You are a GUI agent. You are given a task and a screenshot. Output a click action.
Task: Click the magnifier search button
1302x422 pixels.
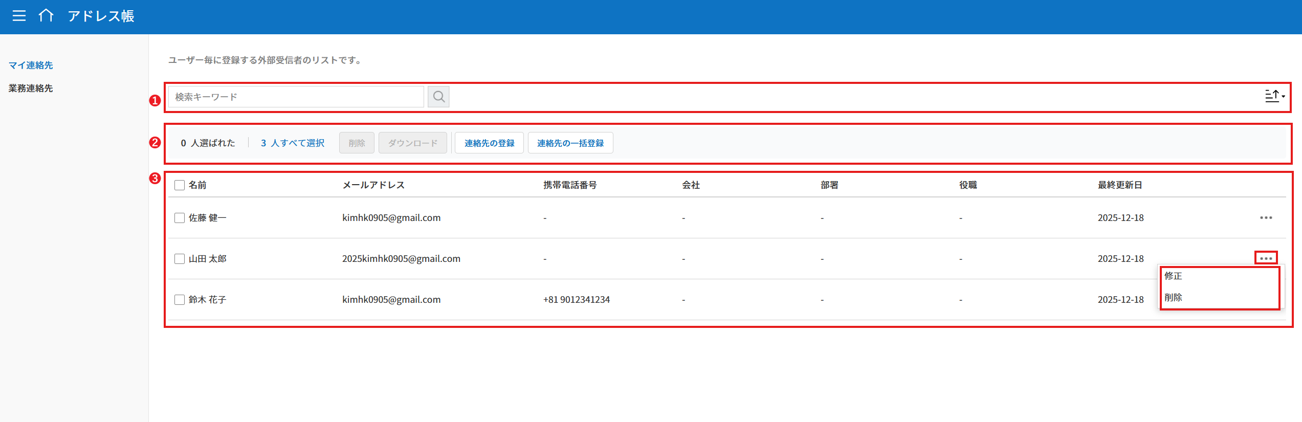pos(438,97)
